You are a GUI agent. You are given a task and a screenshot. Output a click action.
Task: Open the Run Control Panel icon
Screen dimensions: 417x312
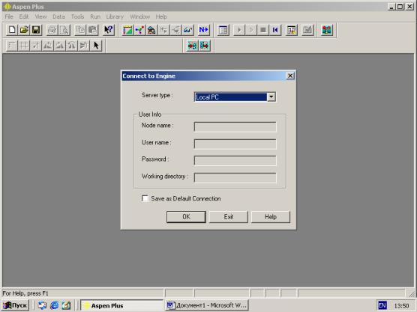click(x=292, y=30)
